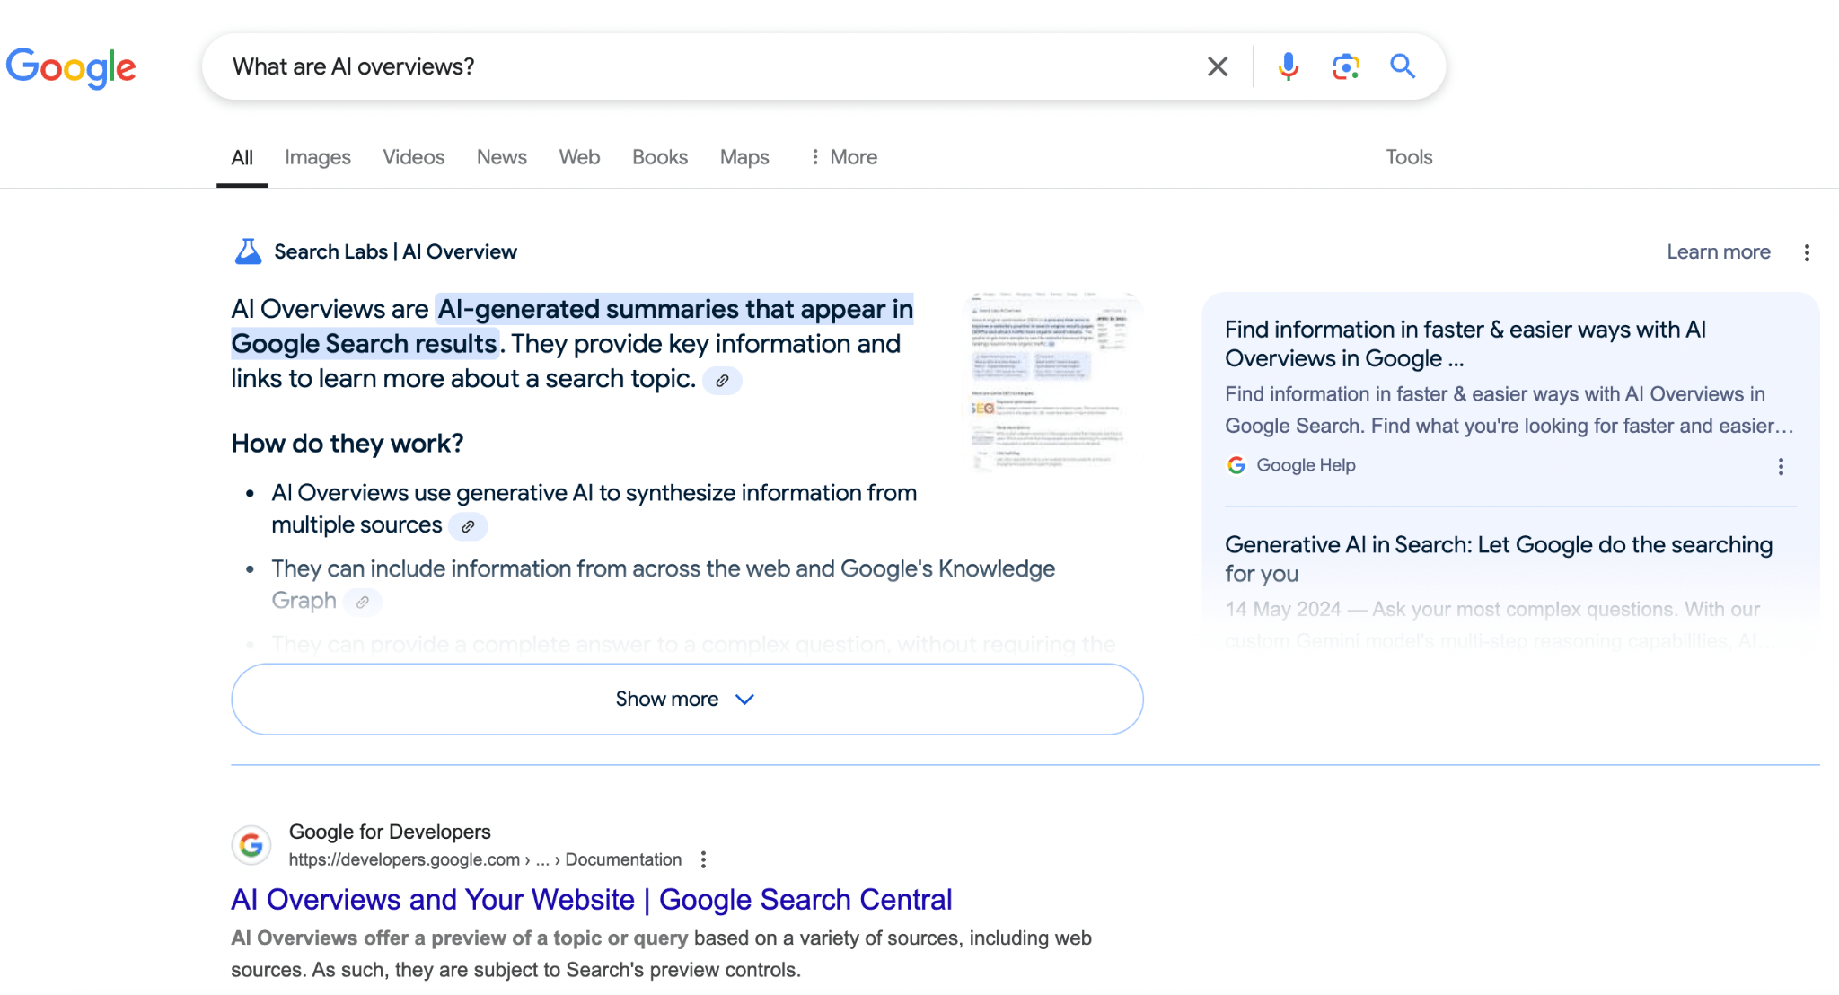Screen dimensions: 1839x995
Task: Clear the search query with the X
Action: click(x=1217, y=66)
